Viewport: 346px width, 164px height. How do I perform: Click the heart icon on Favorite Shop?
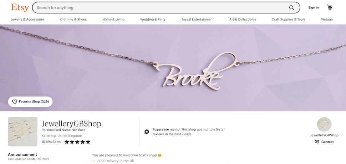pyautogui.click(x=15, y=102)
